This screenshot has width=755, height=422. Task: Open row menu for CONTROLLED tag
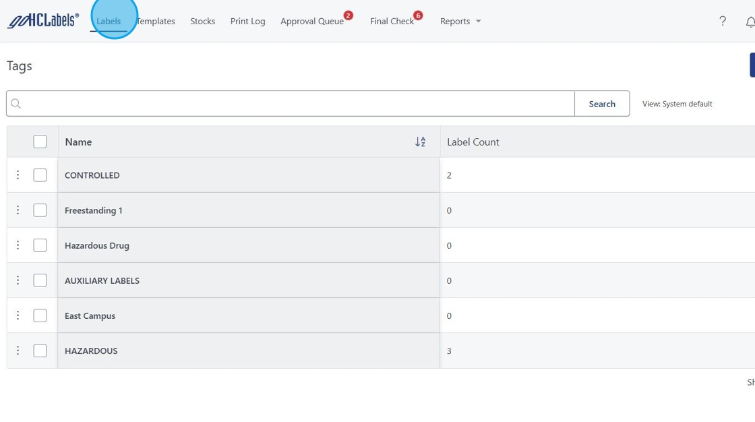(x=18, y=175)
